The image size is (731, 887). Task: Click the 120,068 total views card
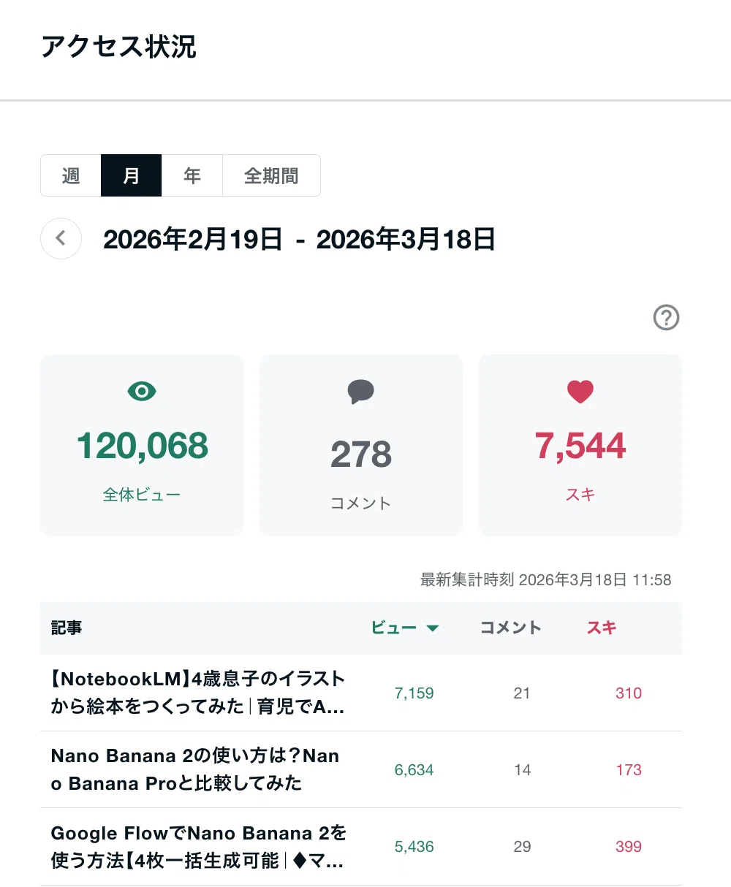pyautogui.click(x=142, y=445)
